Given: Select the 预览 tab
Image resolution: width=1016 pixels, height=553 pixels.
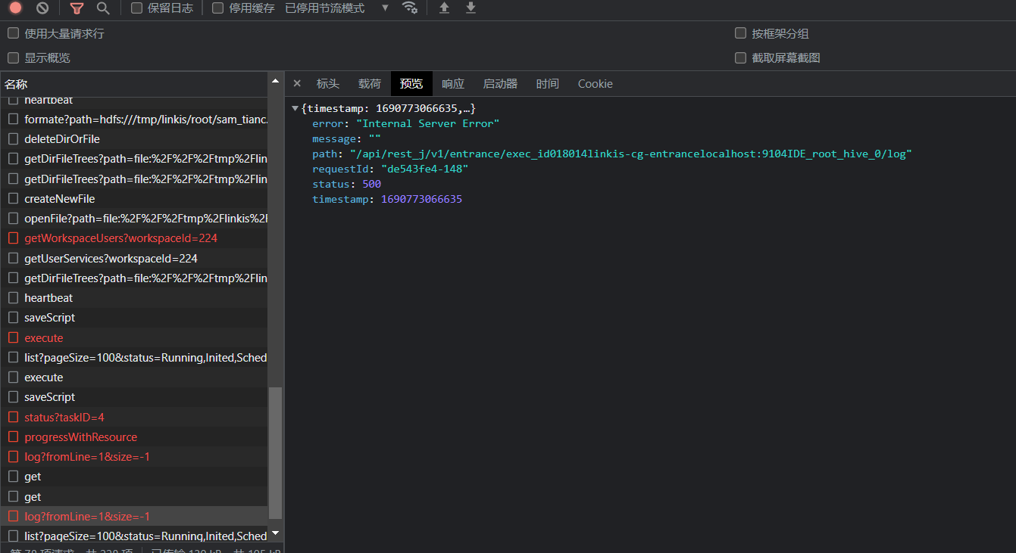Looking at the screenshot, I should coord(411,84).
